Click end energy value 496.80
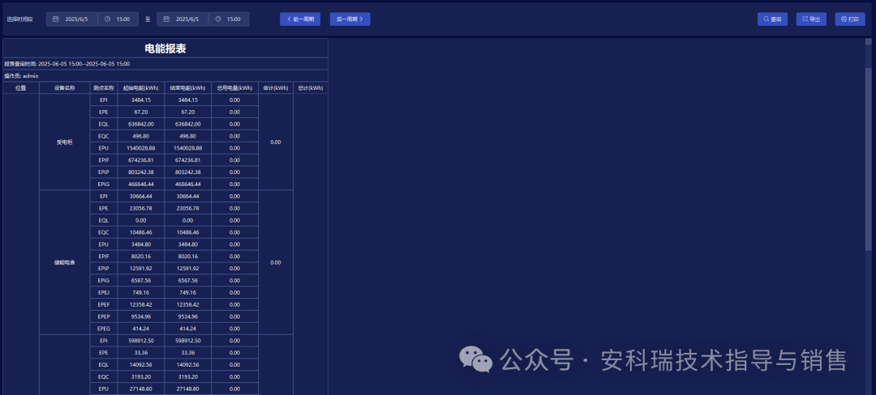This screenshot has width=876, height=395. coord(187,136)
